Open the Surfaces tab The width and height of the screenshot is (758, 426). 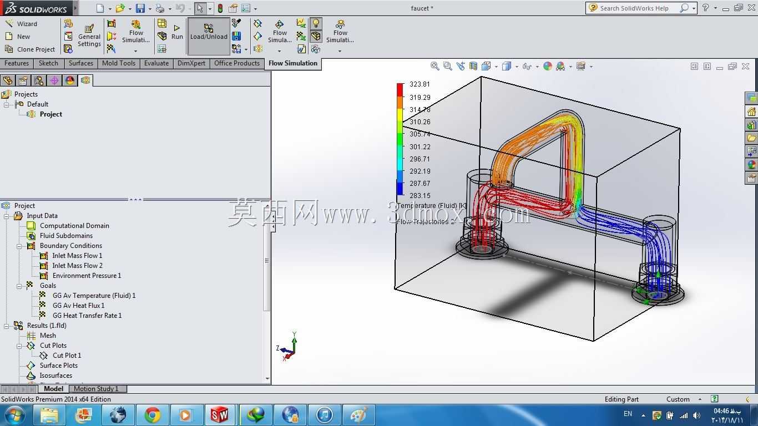(81, 63)
